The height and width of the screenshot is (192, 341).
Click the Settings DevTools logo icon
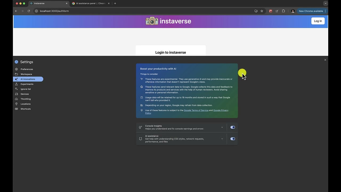point(17,62)
